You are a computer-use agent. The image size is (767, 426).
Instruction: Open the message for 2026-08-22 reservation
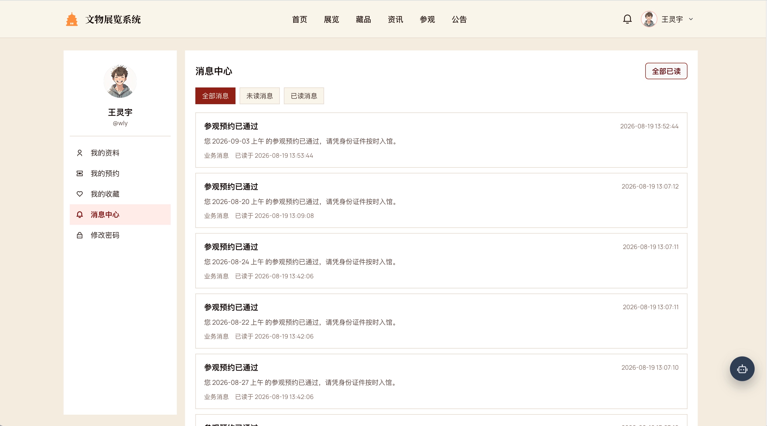coord(441,321)
